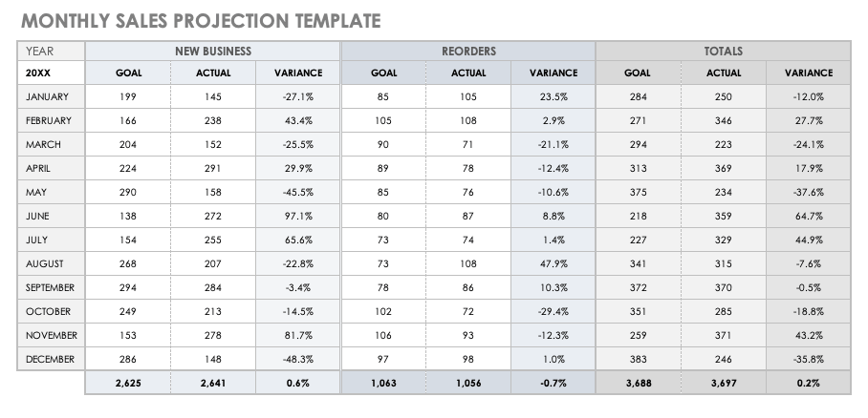868x418 pixels.
Task: Select the Monthly Sales Projection Template title
Action: coord(201,19)
